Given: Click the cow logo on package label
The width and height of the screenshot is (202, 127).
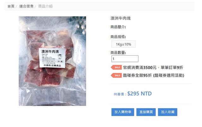Looking at the screenshot, I should click(x=60, y=57).
